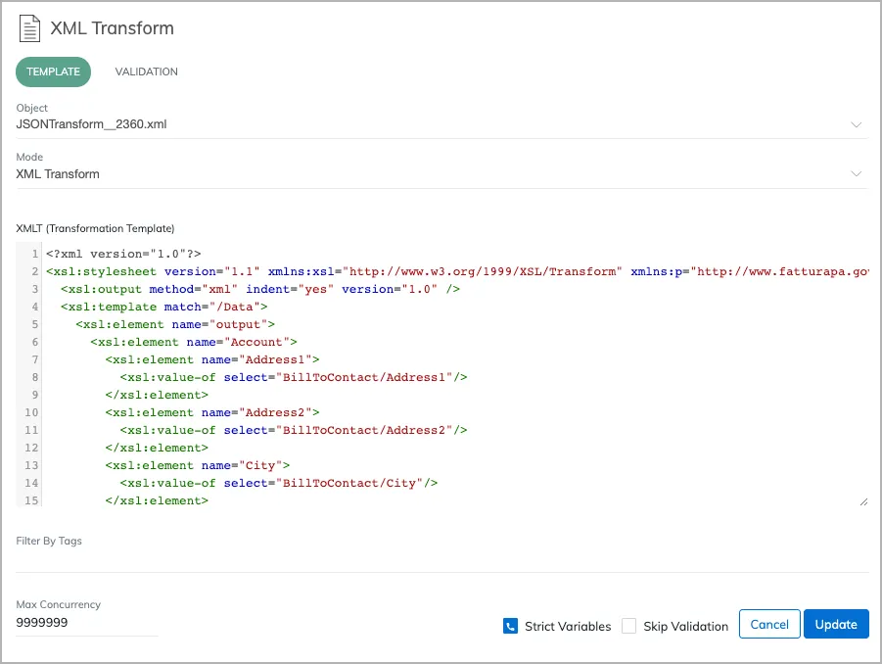Switch to the TEMPLATE tab
Screen dimensions: 882x664
(x=54, y=71)
